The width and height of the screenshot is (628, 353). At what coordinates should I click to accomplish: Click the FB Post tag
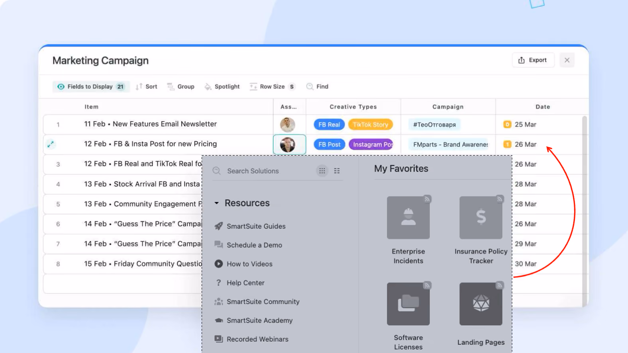coord(330,144)
